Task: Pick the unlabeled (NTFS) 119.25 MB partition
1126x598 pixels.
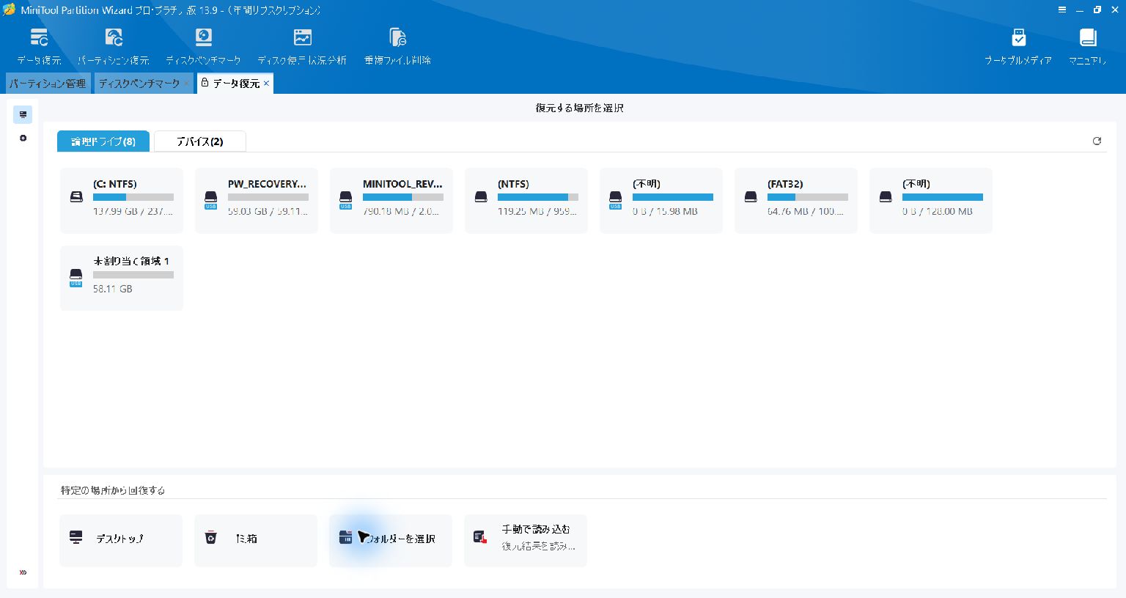Action: tap(526, 200)
